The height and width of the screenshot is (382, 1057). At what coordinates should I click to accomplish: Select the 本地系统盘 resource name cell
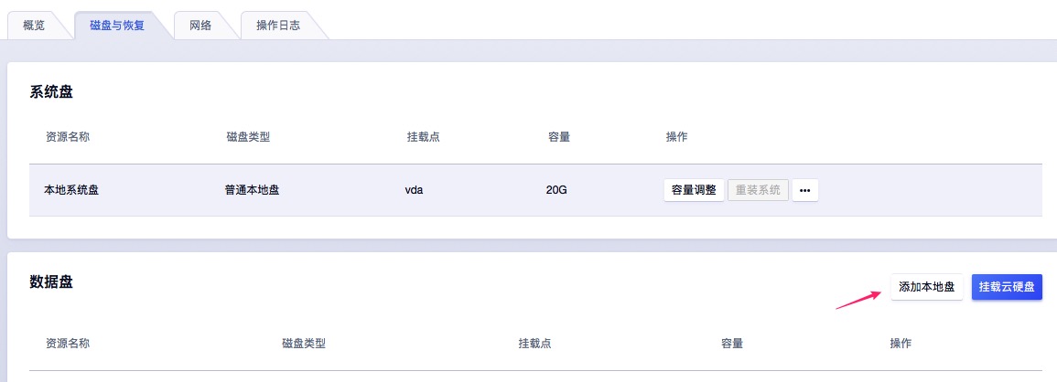[x=71, y=190]
